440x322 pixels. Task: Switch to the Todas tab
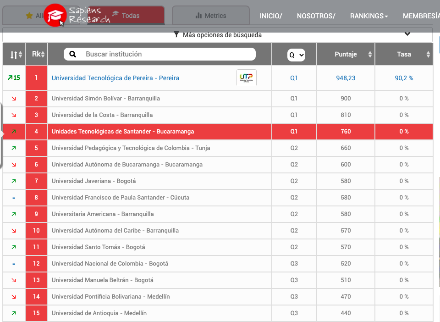pos(126,16)
